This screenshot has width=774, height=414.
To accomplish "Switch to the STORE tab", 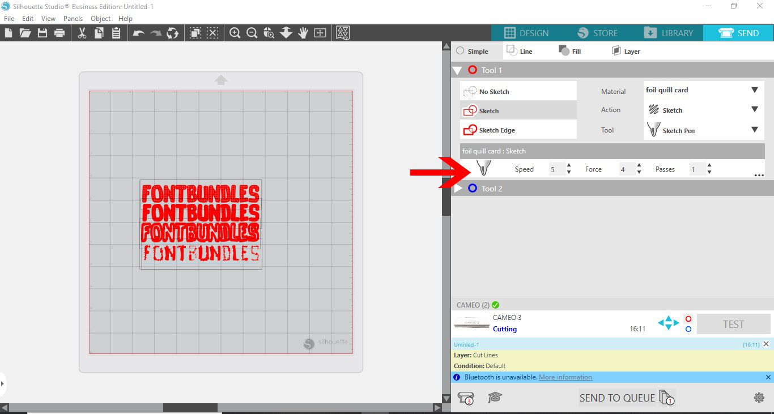I will [x=597, y=33].
